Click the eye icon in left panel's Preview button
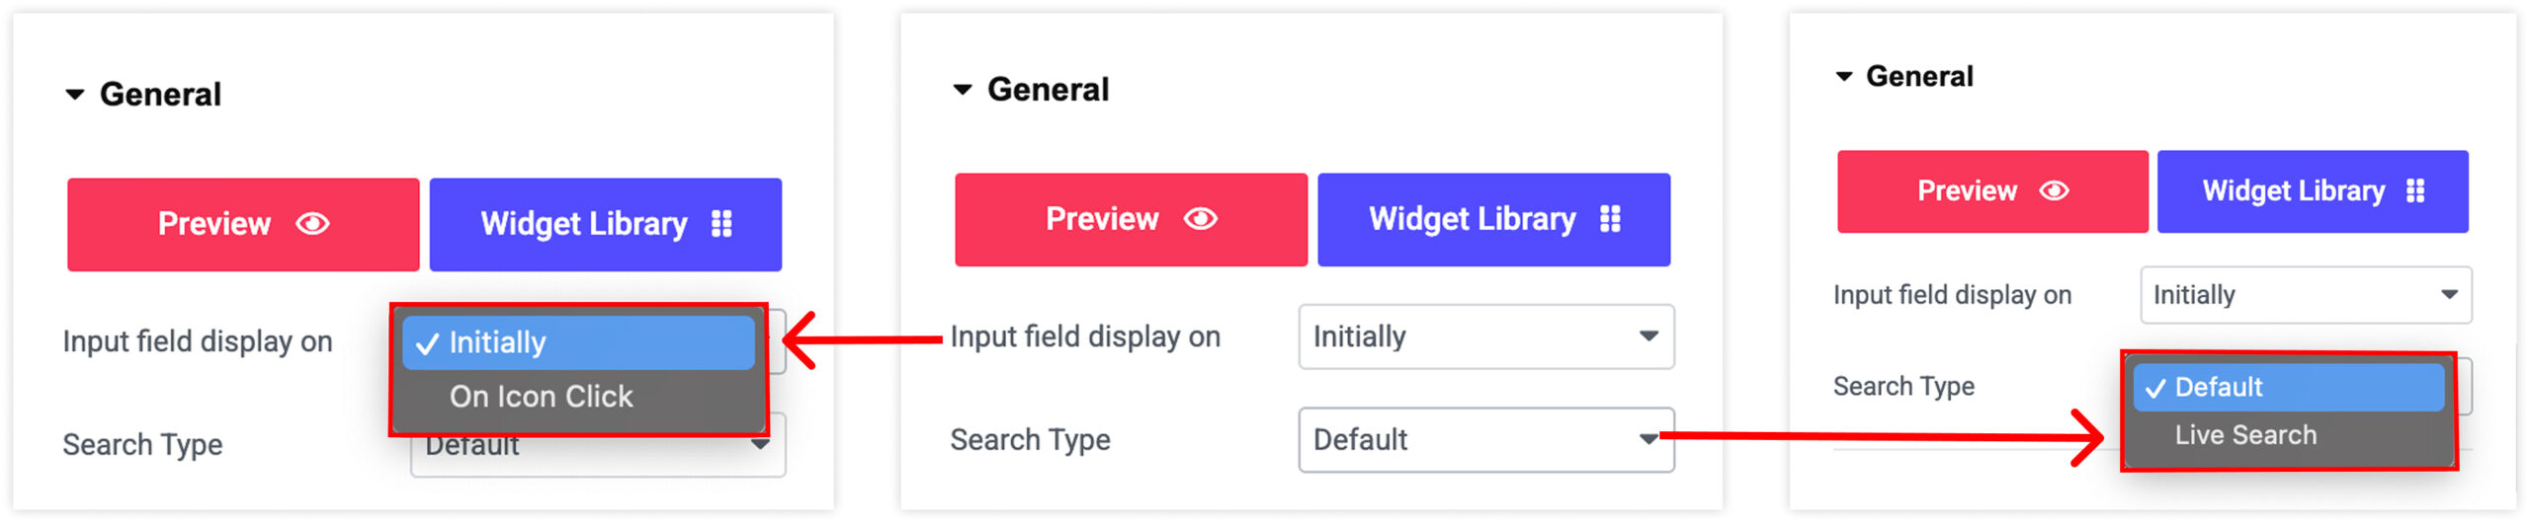This screenshot has height=523, width=2530. coord(312,224)
